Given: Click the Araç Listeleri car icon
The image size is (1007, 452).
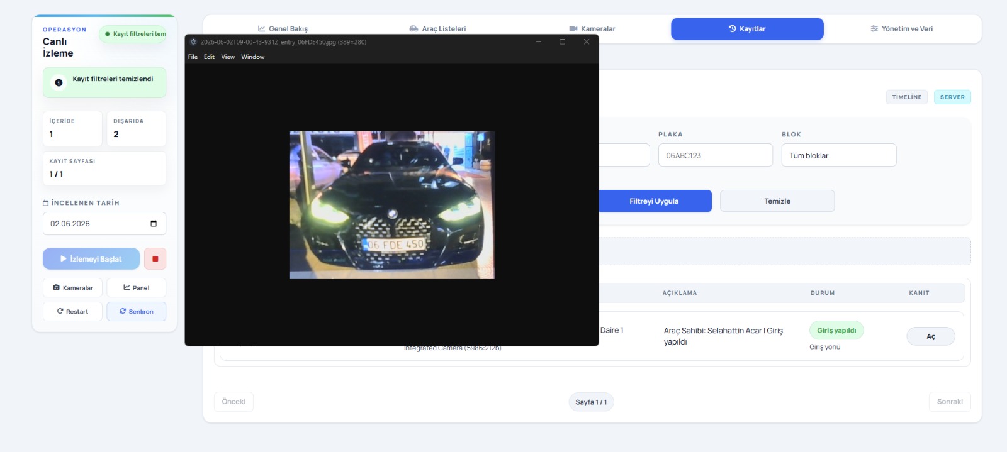Looking at the screenshot, I should click(x=413, y=29).
